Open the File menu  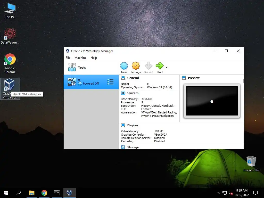(x=68, y=57)
